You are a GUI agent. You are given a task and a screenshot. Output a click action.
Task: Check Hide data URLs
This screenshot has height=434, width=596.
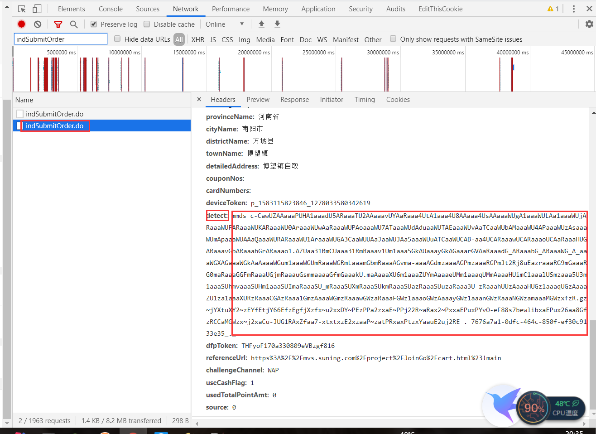click(117, 39)
